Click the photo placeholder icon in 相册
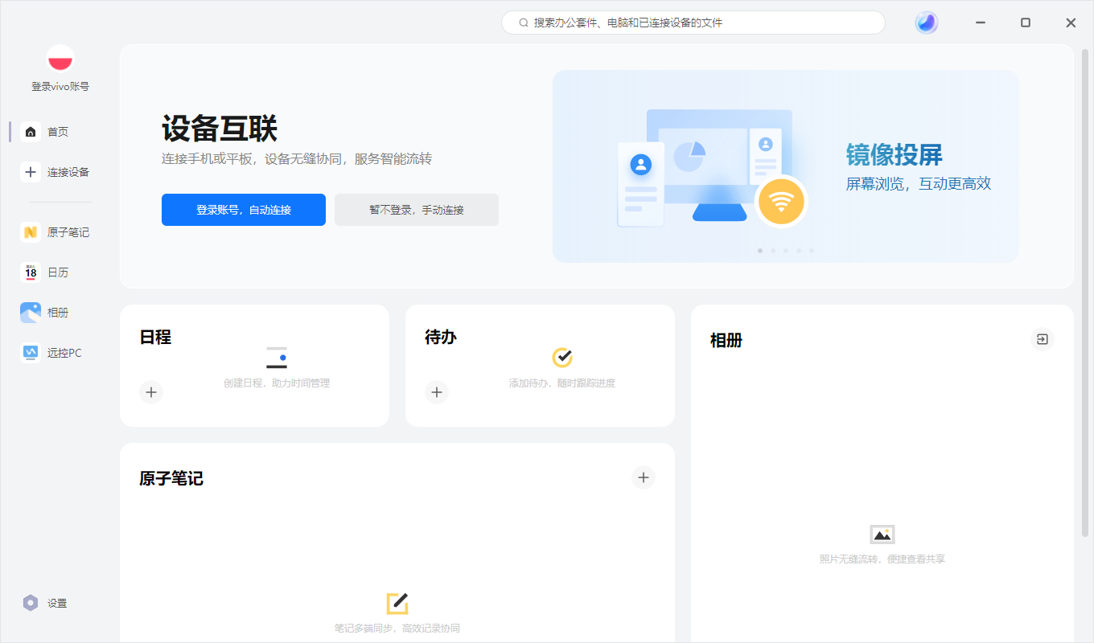Screen dimensions: 1094x643 (882, 534)
